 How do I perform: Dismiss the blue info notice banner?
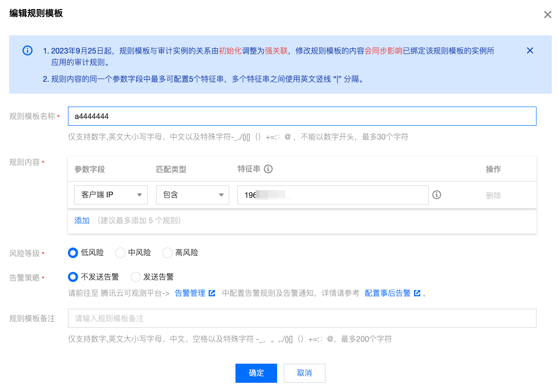click(x=530, y=51)
